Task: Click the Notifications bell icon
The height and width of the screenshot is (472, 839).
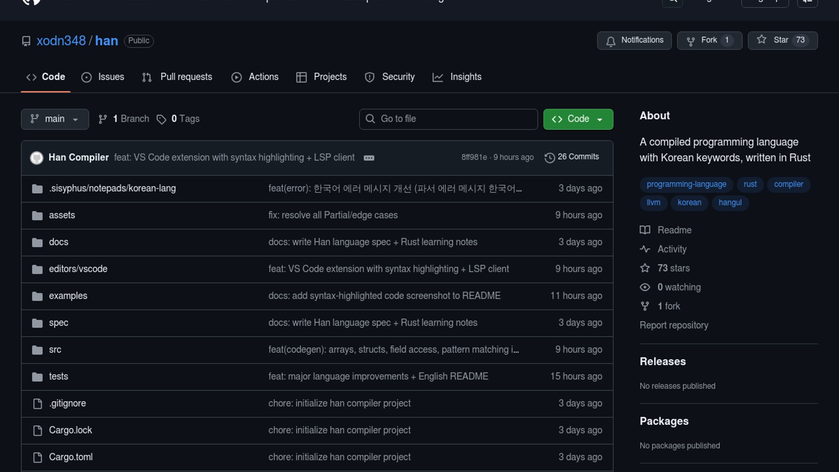Action: click(611, 41)
